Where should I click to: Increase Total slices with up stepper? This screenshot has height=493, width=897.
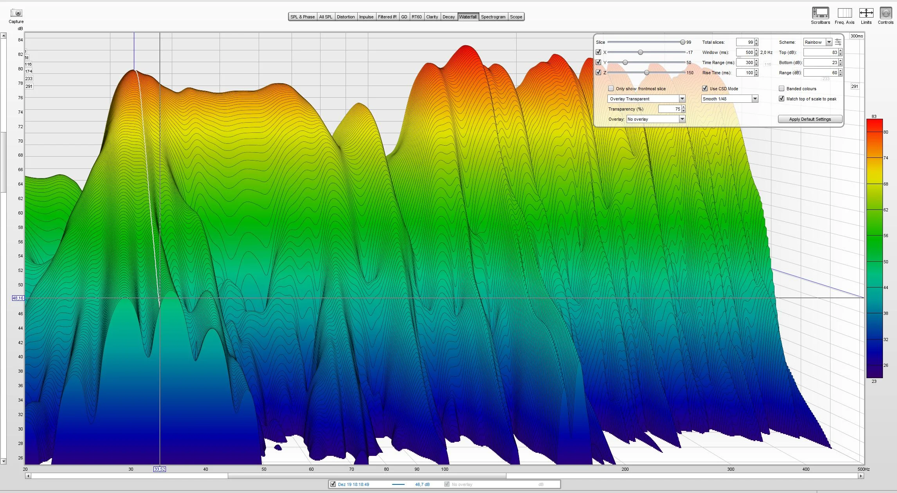point(756,40)
